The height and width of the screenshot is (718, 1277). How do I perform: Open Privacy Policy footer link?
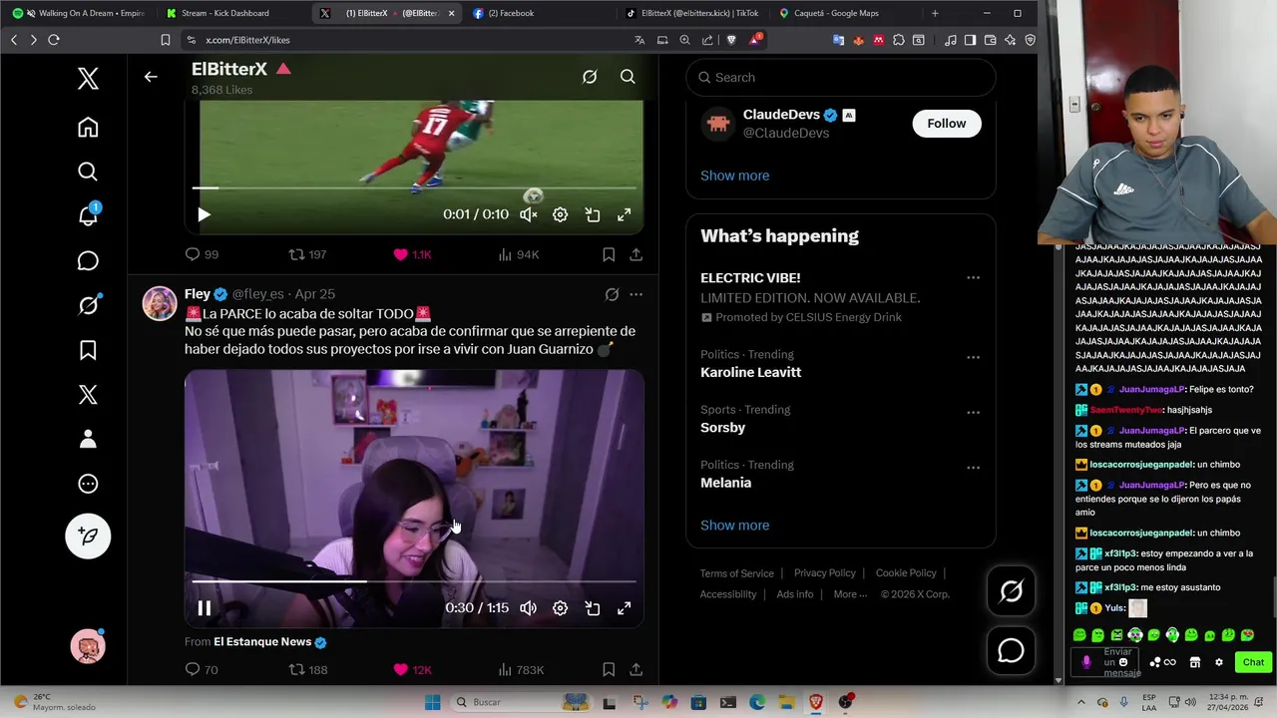click(825, 573)
